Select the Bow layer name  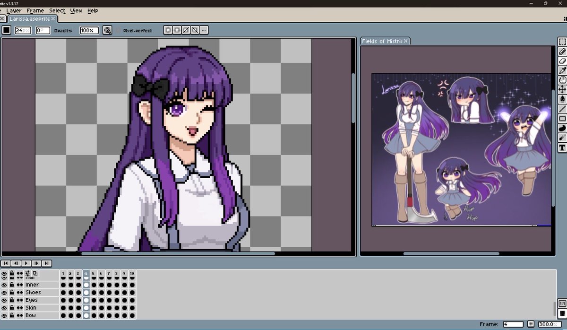pyautogui.click(x=42, y=315)
